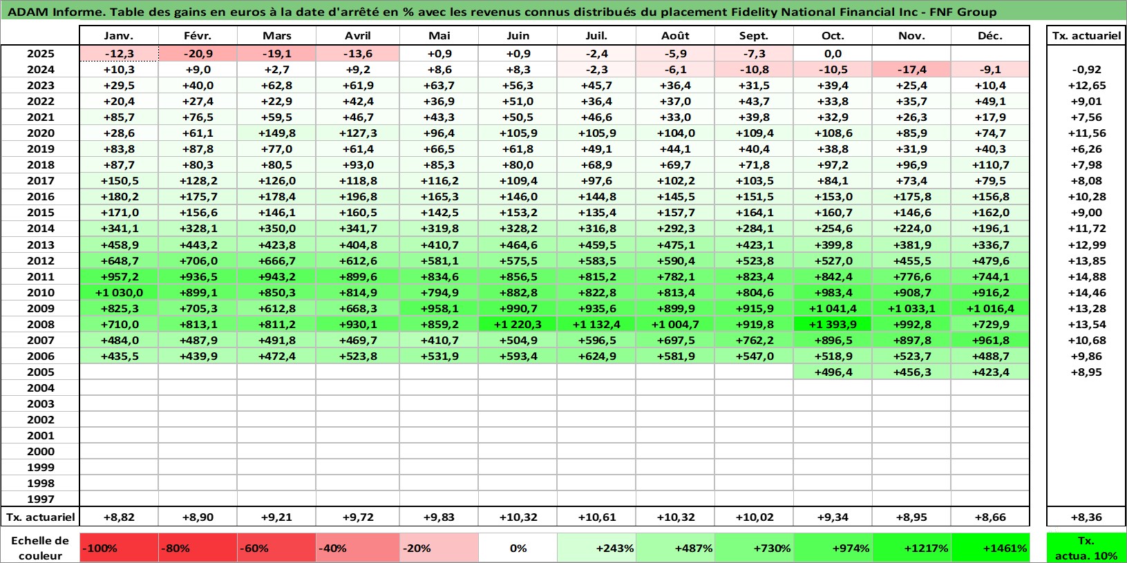Screen dimensions: 1127x563
Task: Click the table title mentioning Fidelity National Financial
Action: (x=502, y=12)
